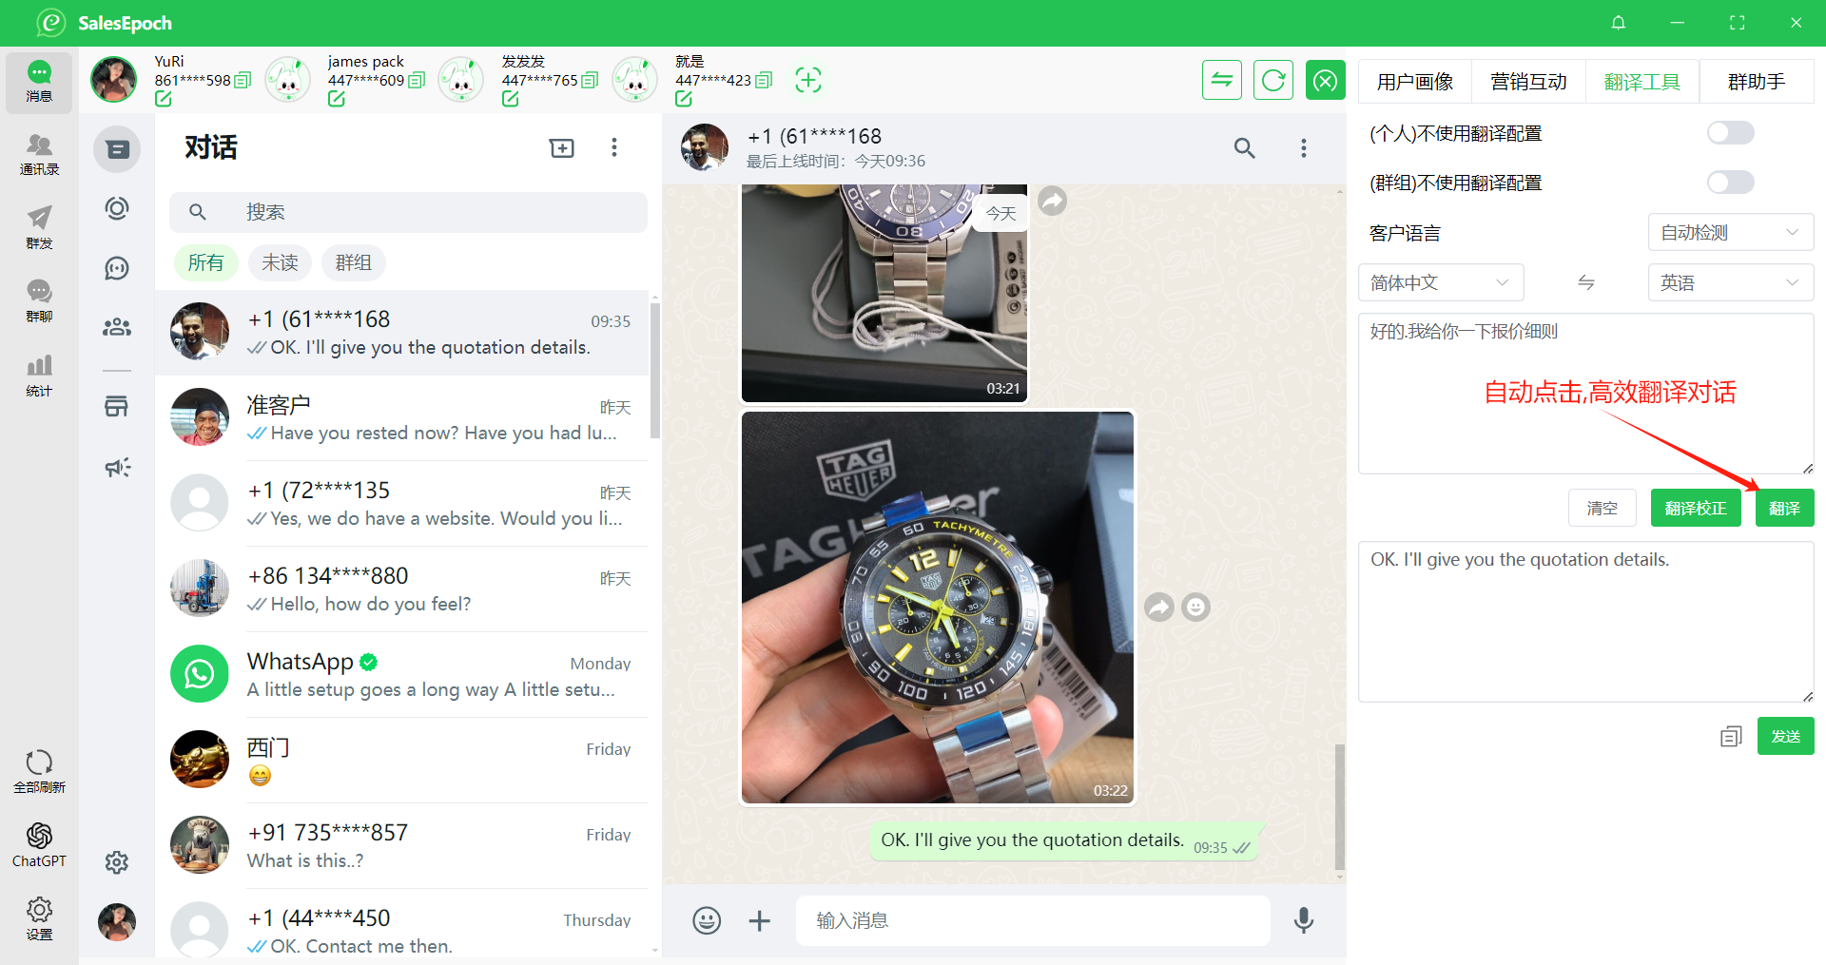Open the 准客户 conversation
The height and width of the screenshot is (965, 1826).
point(402,418)
